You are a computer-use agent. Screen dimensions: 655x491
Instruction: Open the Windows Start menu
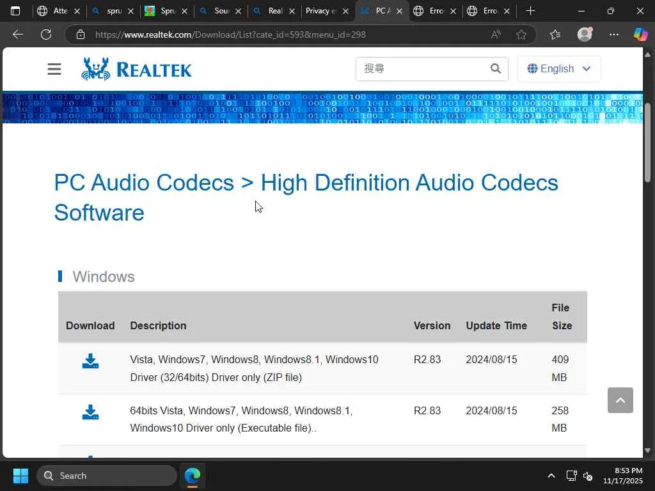pyautogui.click(x=20, y=476)
